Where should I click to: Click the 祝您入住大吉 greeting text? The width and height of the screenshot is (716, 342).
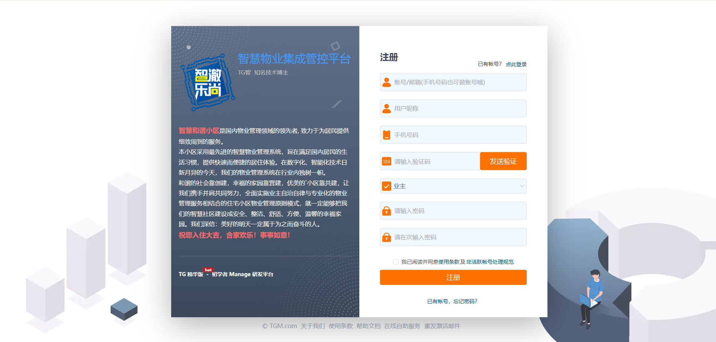(x=234, y=235)
